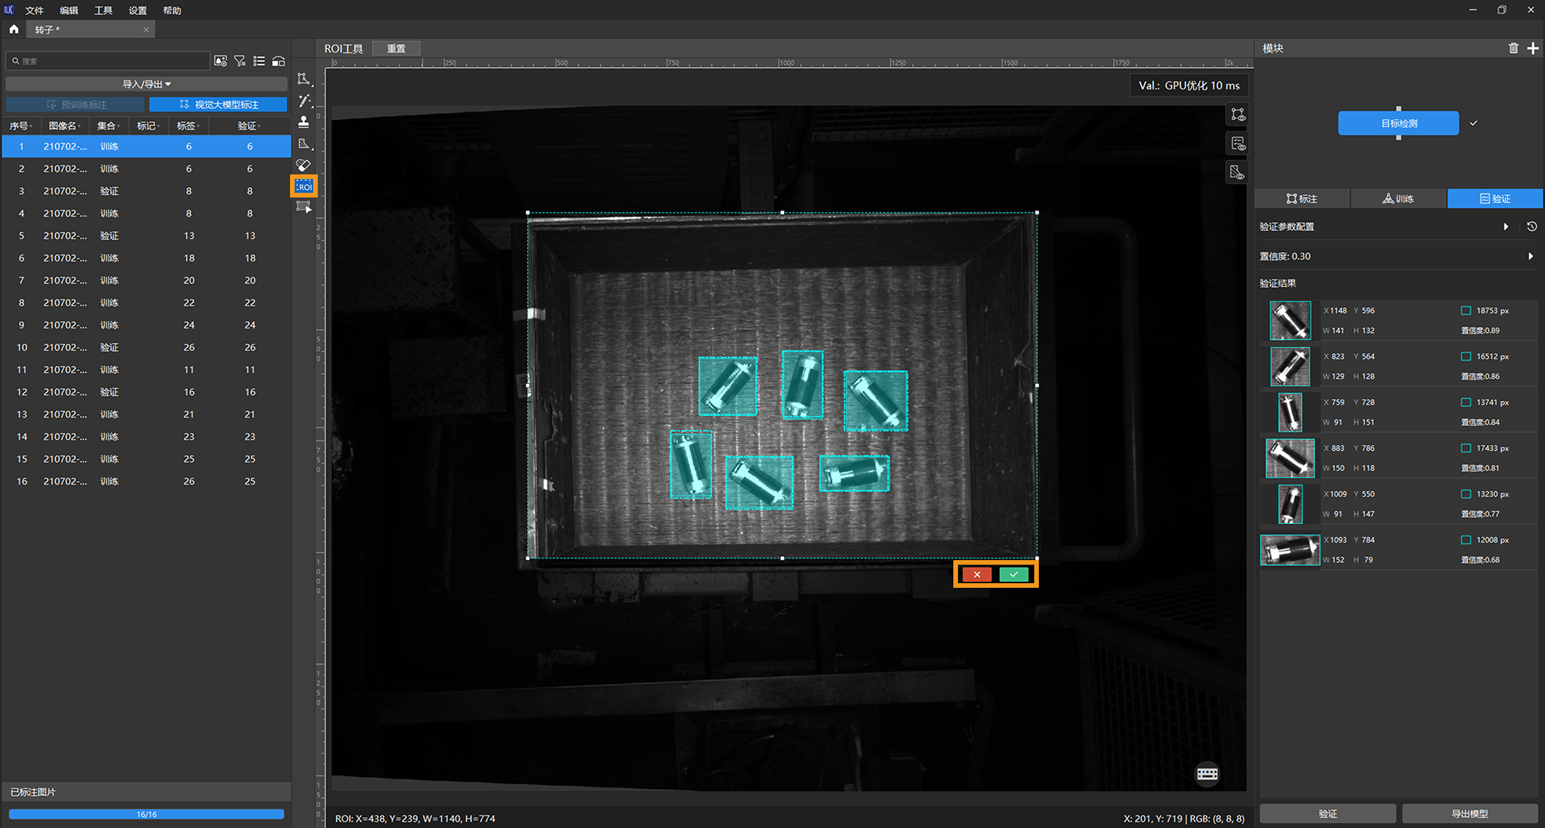The height and width of the screenshot is (828, 1545).
Task: Expand the 验证参数配置 section arrow
Action: tap(1505, 227)
